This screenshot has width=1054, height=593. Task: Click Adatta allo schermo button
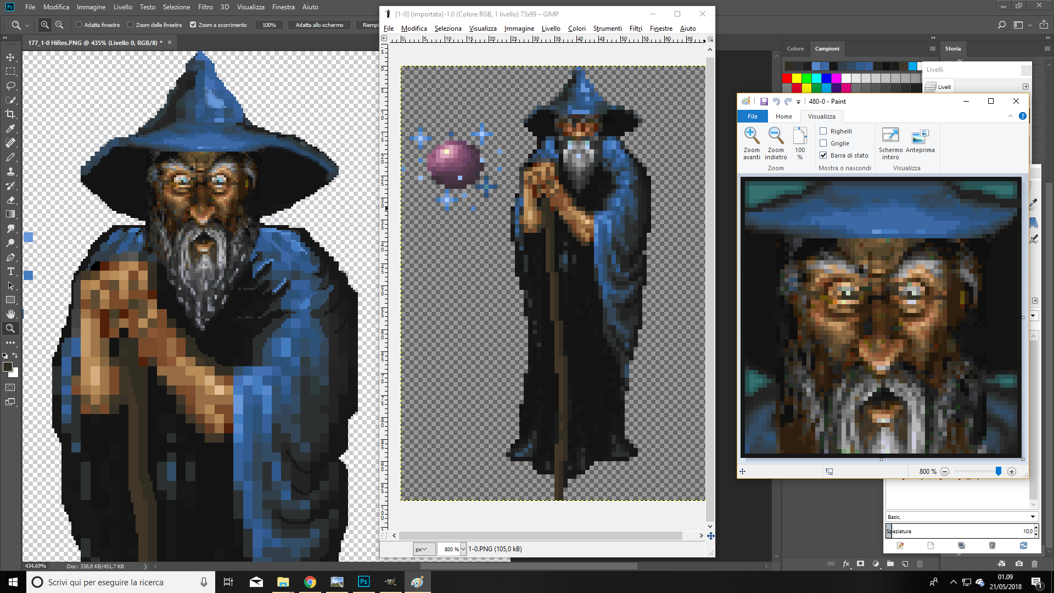(x=319, y=25)
